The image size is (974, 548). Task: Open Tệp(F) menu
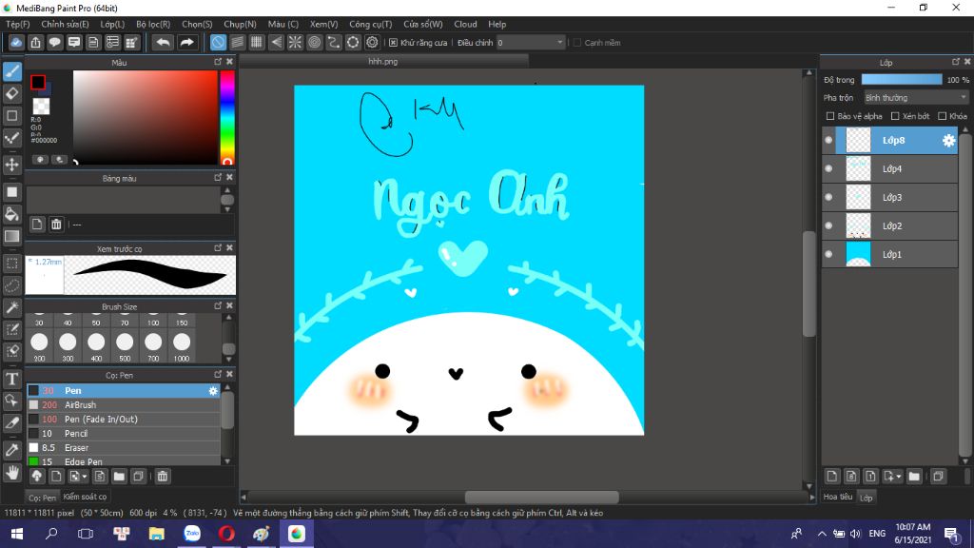[x=17, y=24]
